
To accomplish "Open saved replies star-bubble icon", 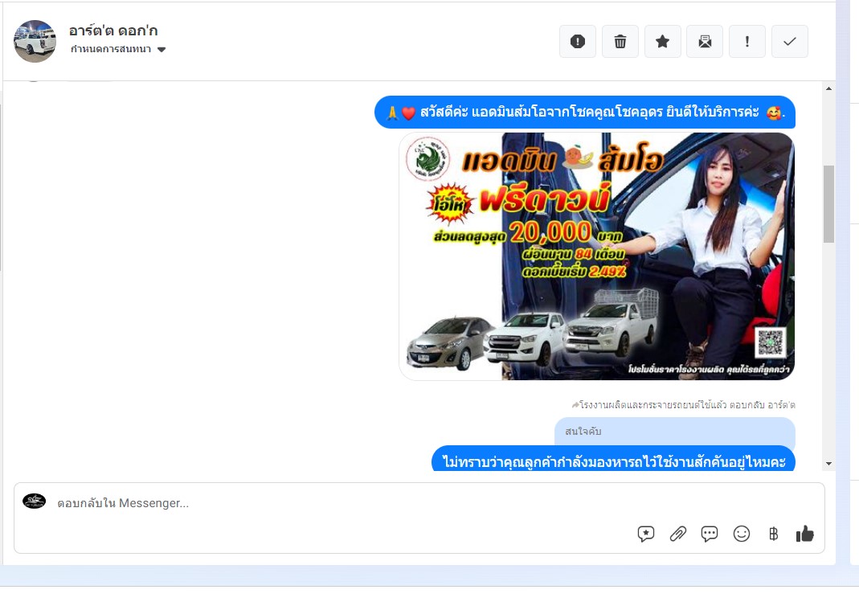I will pyautogui.click(x=646, y=534).
